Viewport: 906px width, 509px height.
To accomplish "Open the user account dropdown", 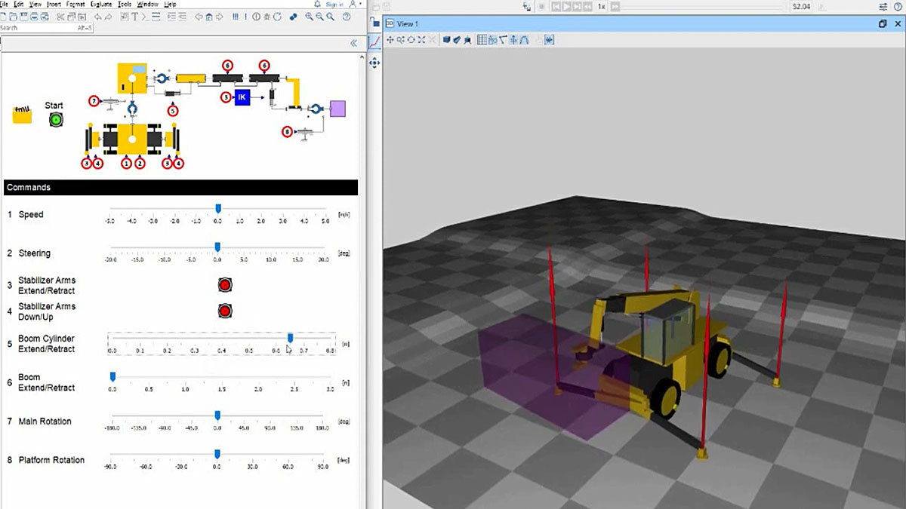I will [x=353, y=5].
